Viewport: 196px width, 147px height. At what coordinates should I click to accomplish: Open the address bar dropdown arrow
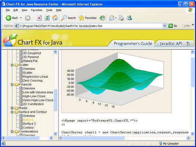pos(164,26)
